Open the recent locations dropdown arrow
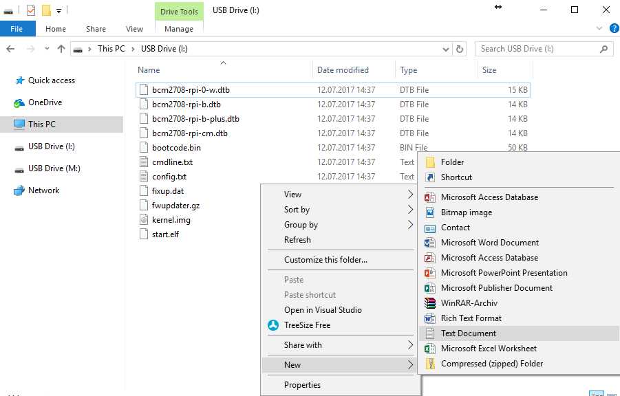620x396 pixels. pyautogui.click(x=47, y=49)
